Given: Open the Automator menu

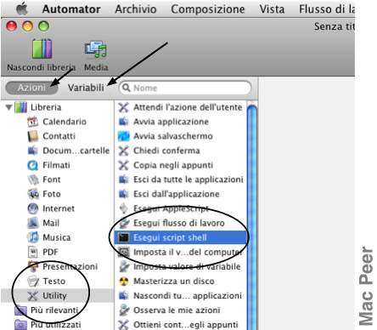Looking at the screenshot, I should pyautogui.click(x=71, y=9).
